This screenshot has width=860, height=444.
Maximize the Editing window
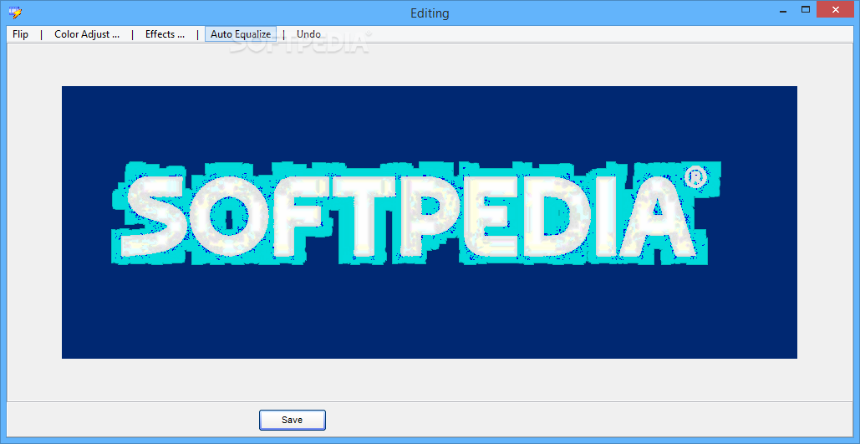point(805,9)
